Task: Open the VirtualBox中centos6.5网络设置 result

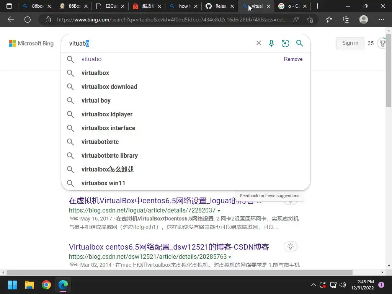Action: 165,201
